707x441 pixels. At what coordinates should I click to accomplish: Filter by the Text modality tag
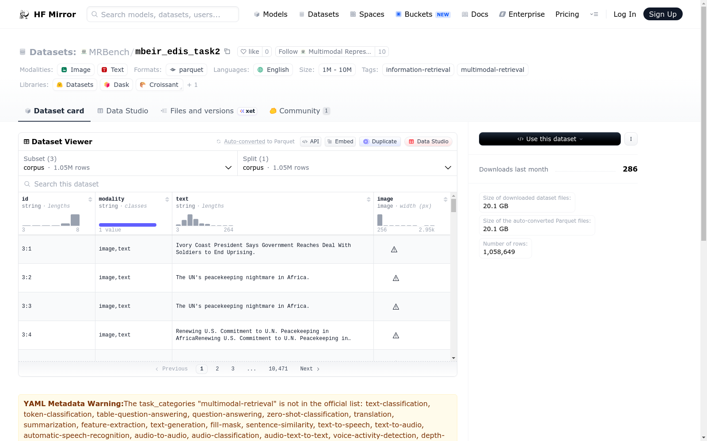[x=112, y=70]
